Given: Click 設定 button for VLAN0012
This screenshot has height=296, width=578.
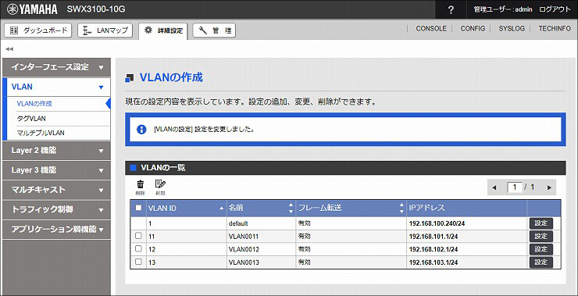Looking at the screenshot, I should [541, 249].
